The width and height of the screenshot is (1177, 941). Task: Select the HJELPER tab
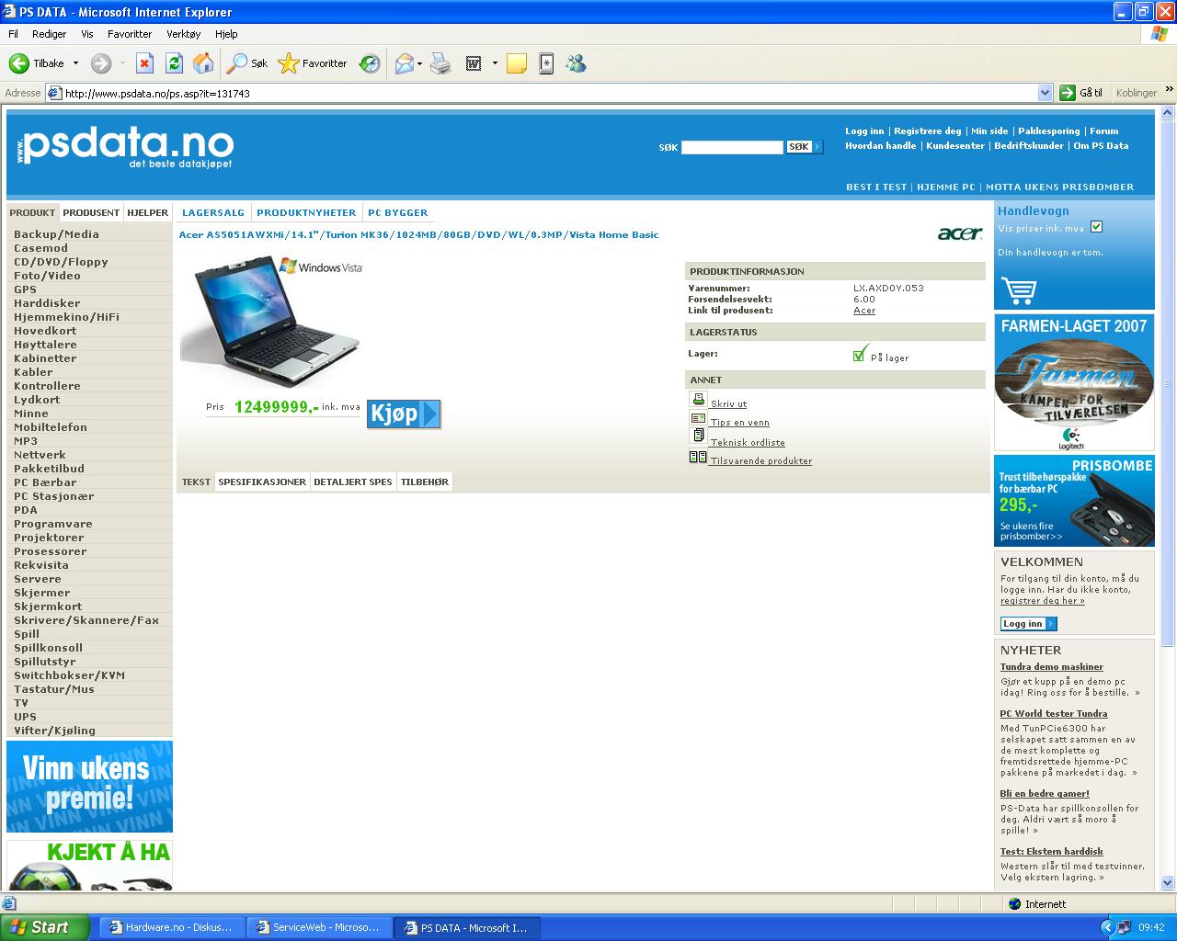click(x=147, y=212)
